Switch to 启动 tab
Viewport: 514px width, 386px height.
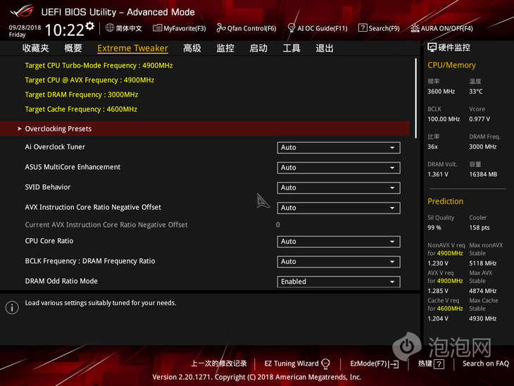[258, 48]
